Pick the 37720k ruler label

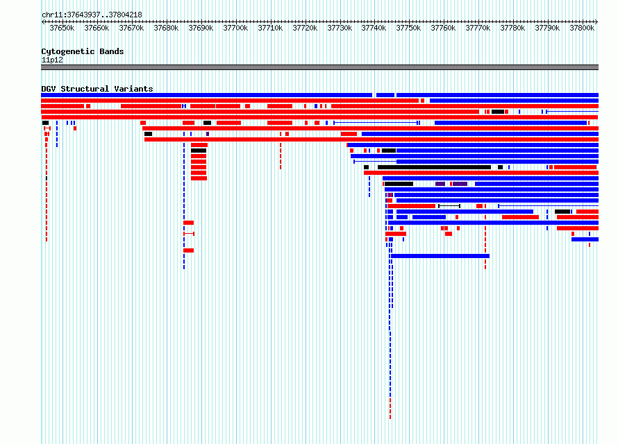coord(305,28)
